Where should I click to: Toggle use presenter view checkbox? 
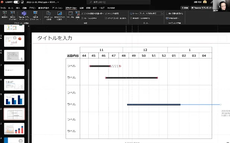pos(131,18)
